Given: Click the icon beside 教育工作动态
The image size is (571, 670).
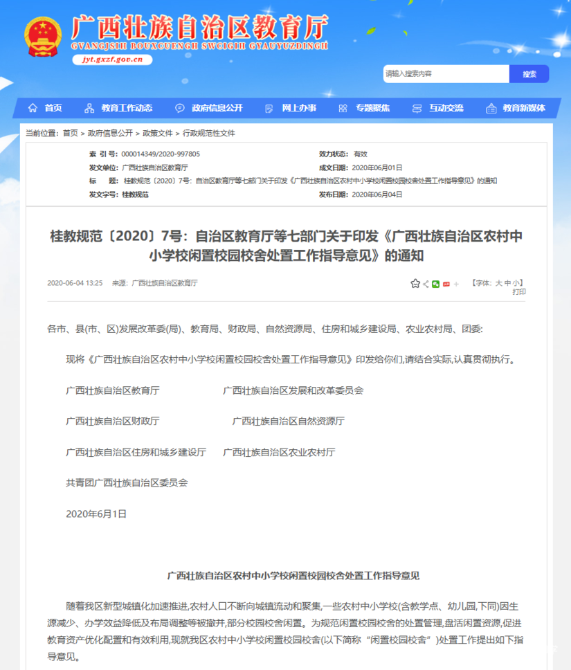Looking at the screenshot, I should point(89,108).
